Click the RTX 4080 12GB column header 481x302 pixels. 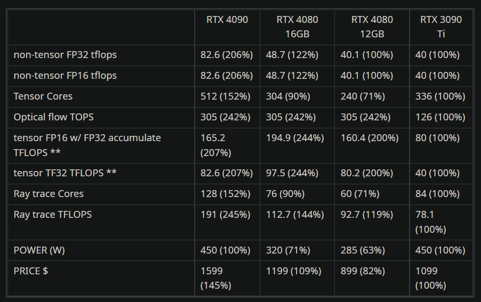tap(372, 27)
